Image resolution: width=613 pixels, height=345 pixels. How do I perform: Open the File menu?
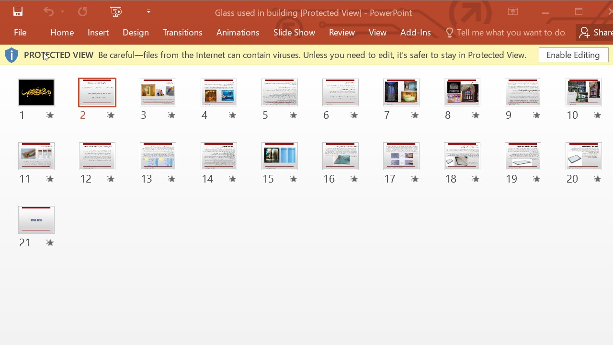click(20, 33)
